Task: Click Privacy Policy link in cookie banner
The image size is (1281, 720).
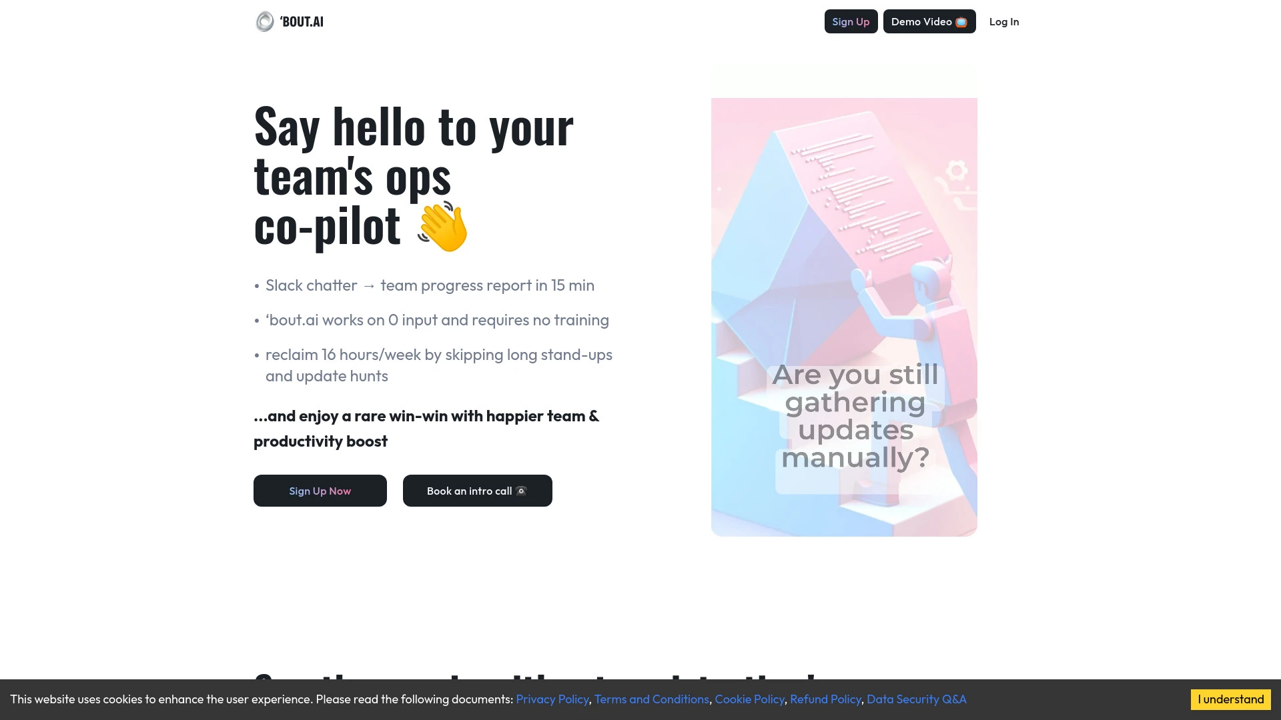Action: coord(552,699)
